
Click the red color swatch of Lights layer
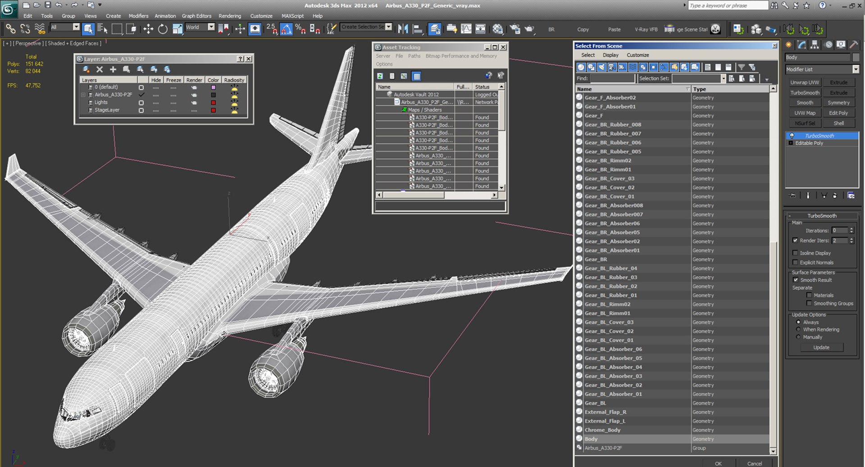point(213,103)
